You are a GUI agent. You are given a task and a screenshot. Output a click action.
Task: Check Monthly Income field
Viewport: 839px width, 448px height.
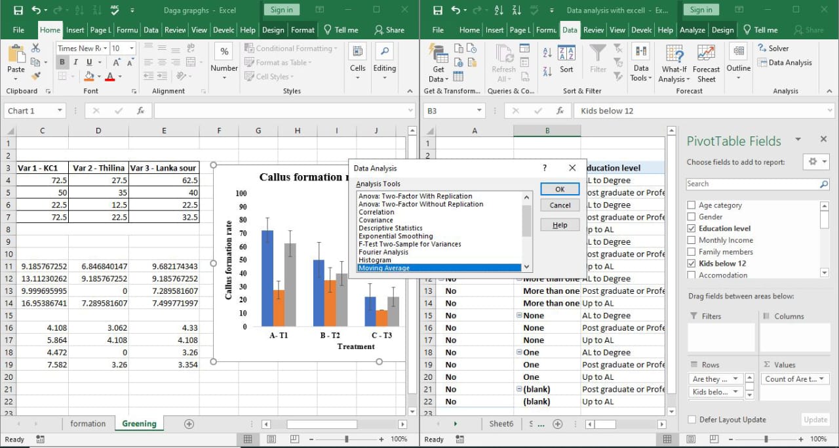tap(691, 240)
